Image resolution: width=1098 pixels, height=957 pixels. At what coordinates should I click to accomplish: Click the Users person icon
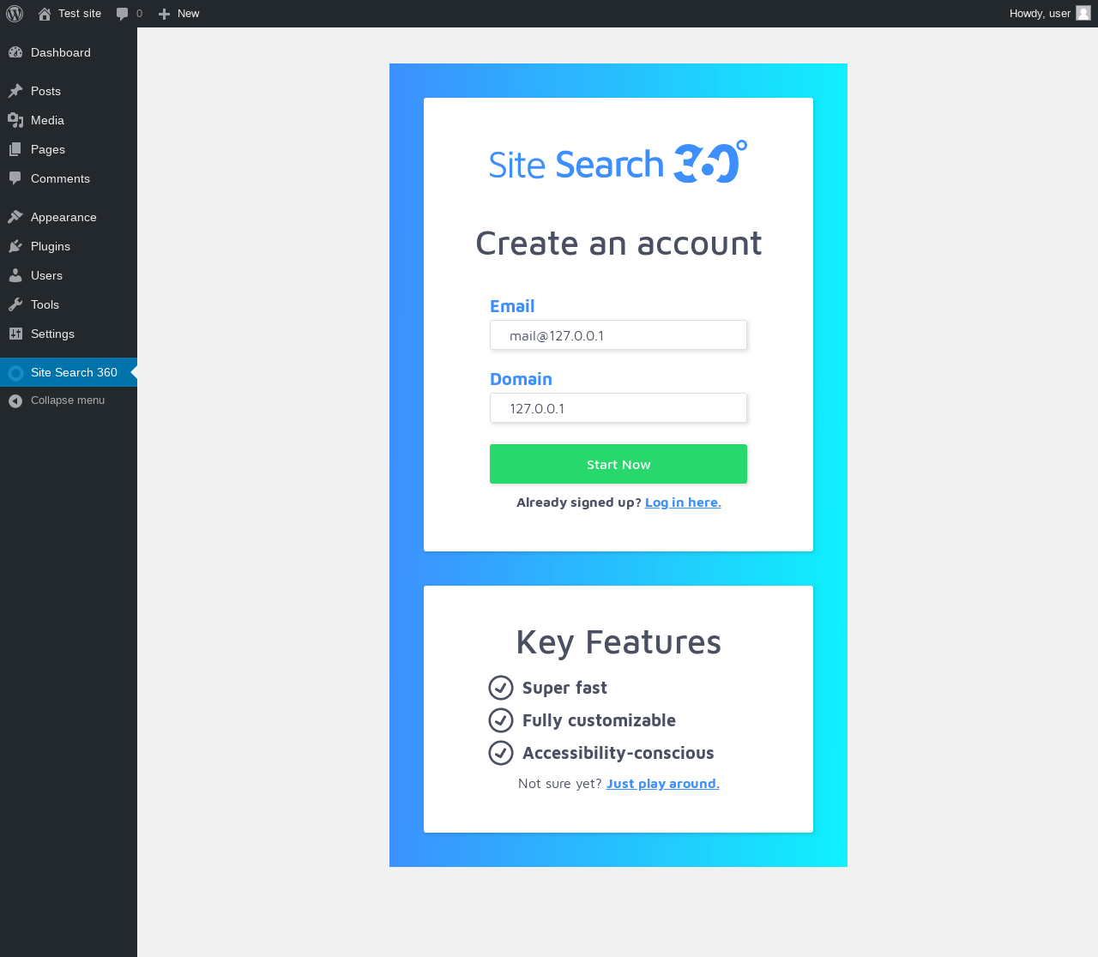click(x=15, y=275)
